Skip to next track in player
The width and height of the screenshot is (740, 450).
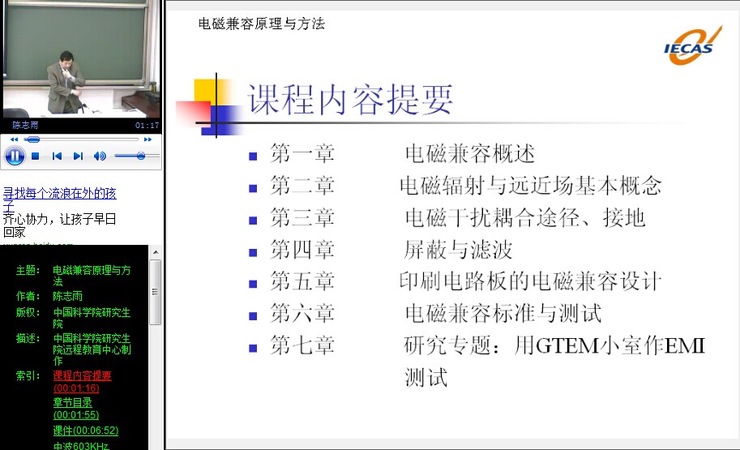(78, 156)
